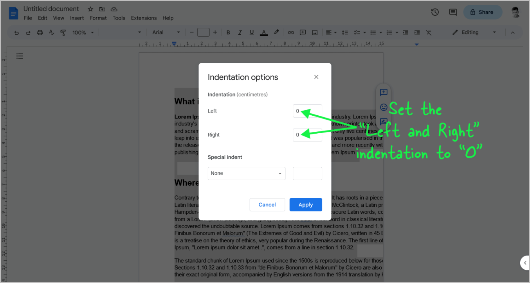Open the comment history icon
530x283 pixels.
[x=453, y=12]
